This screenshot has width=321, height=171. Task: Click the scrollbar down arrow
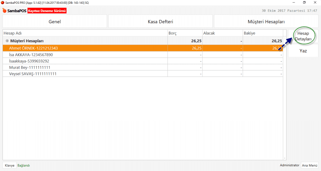click(x=285, y=158)
